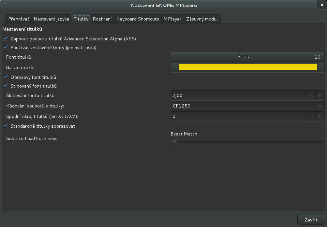Click the Zavřít button
327x227 pixels.
coord(311,220)
